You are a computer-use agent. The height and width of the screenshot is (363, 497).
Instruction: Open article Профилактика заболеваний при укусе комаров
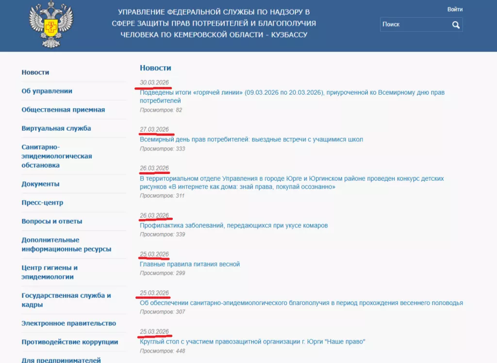tap(233, 225)
